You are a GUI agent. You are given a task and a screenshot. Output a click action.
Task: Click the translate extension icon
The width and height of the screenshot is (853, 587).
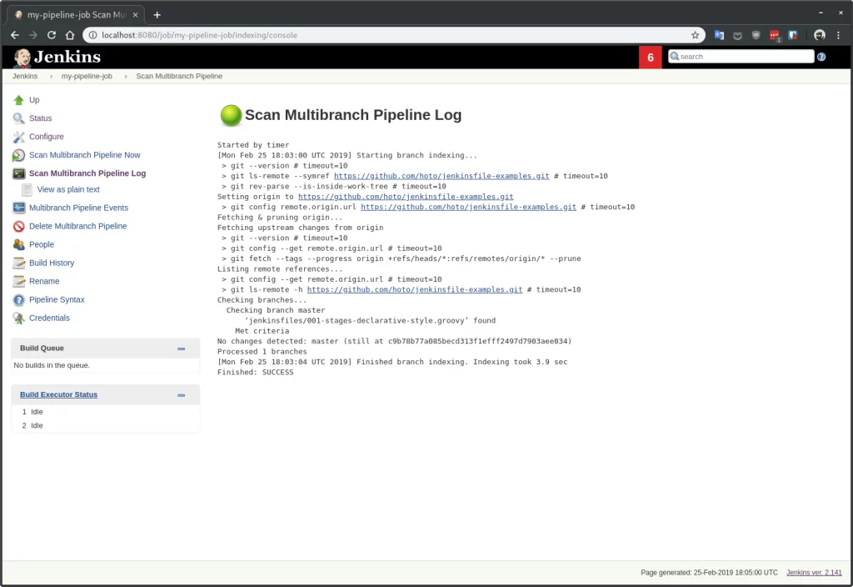[719, 35]
